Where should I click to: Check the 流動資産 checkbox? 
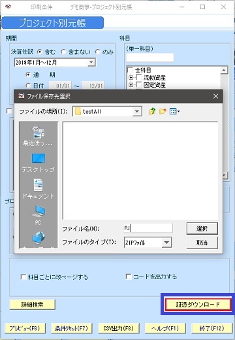point(138,77)
